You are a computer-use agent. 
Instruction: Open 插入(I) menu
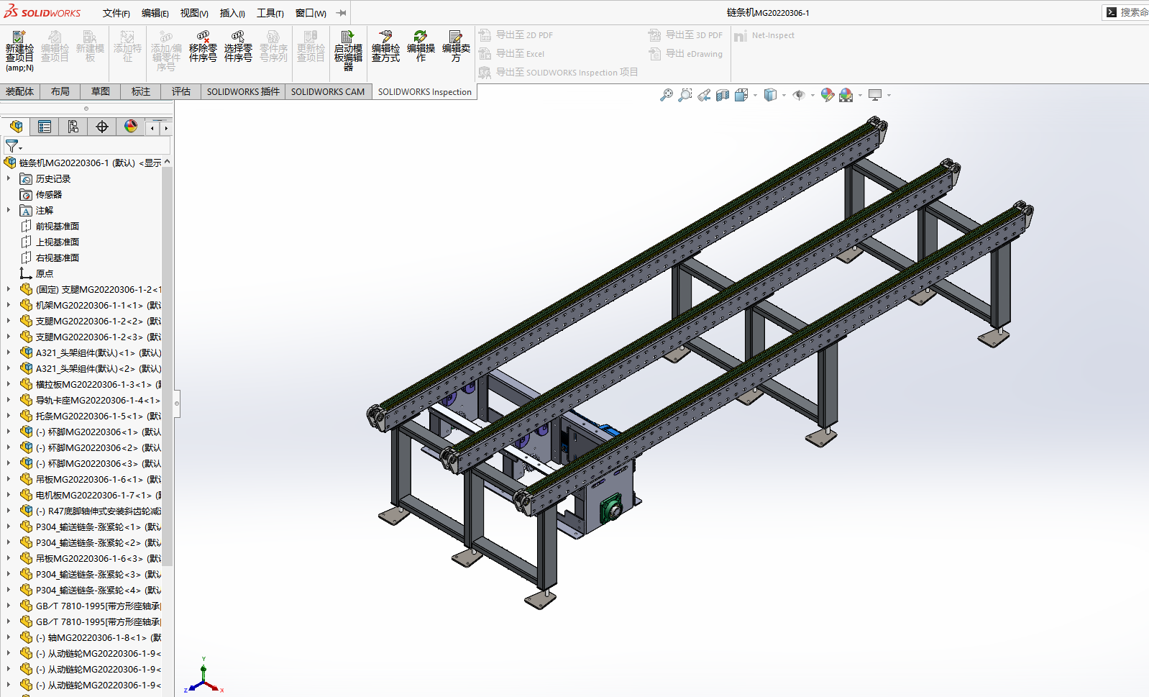pos(232,13)
